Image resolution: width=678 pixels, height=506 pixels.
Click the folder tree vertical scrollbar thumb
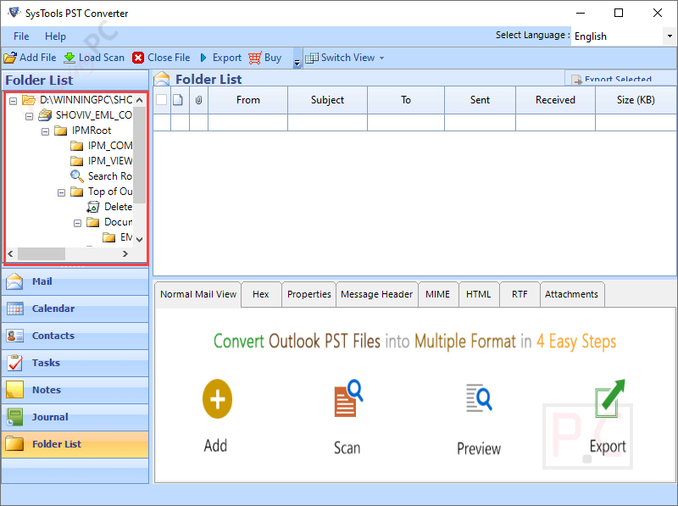(x=139, y=154)
